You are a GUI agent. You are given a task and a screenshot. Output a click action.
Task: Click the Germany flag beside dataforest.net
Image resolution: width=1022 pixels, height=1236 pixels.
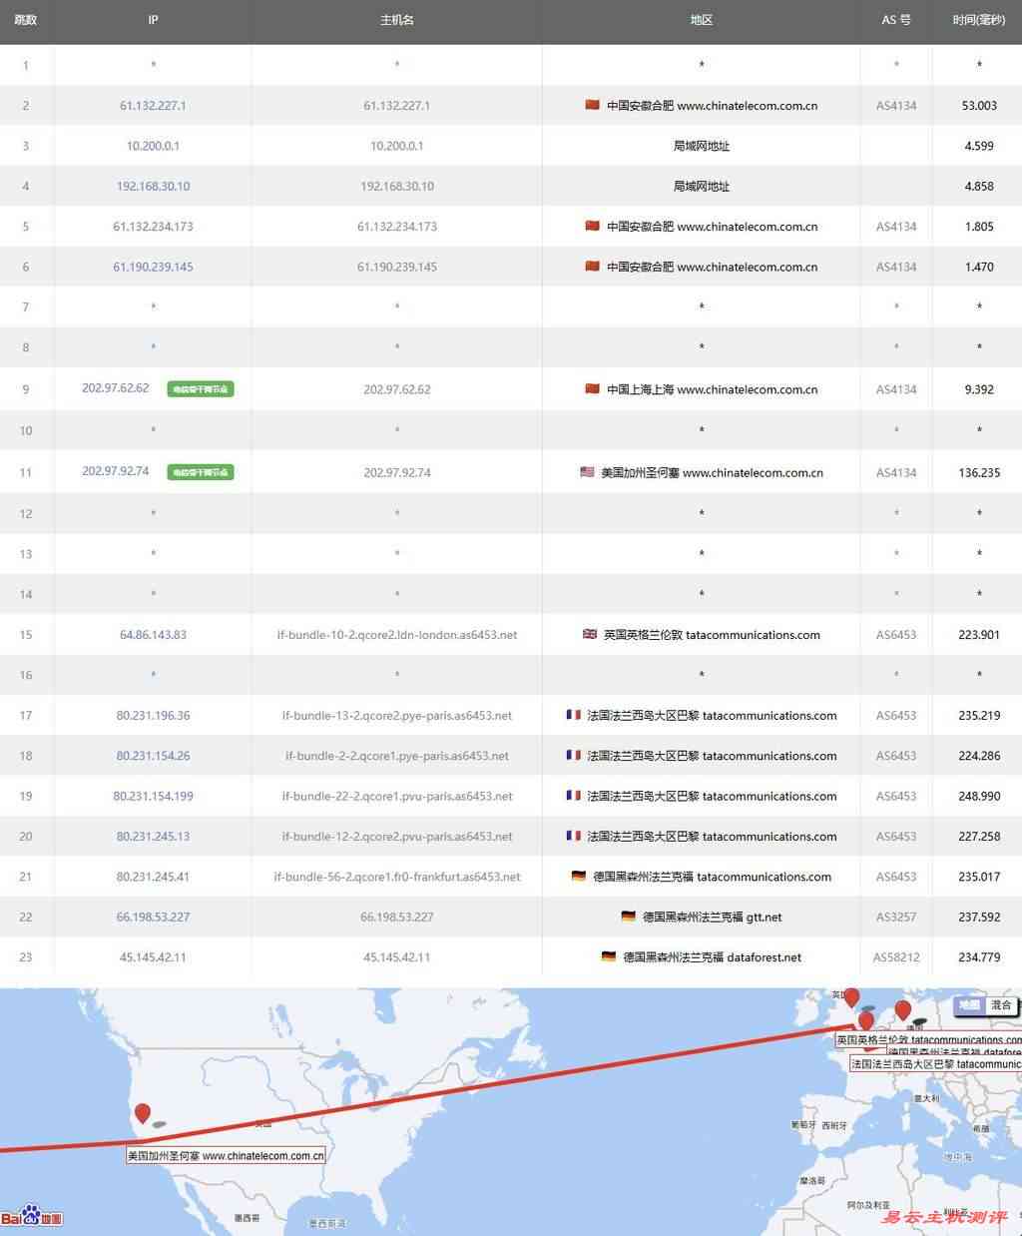pos(609,956)
